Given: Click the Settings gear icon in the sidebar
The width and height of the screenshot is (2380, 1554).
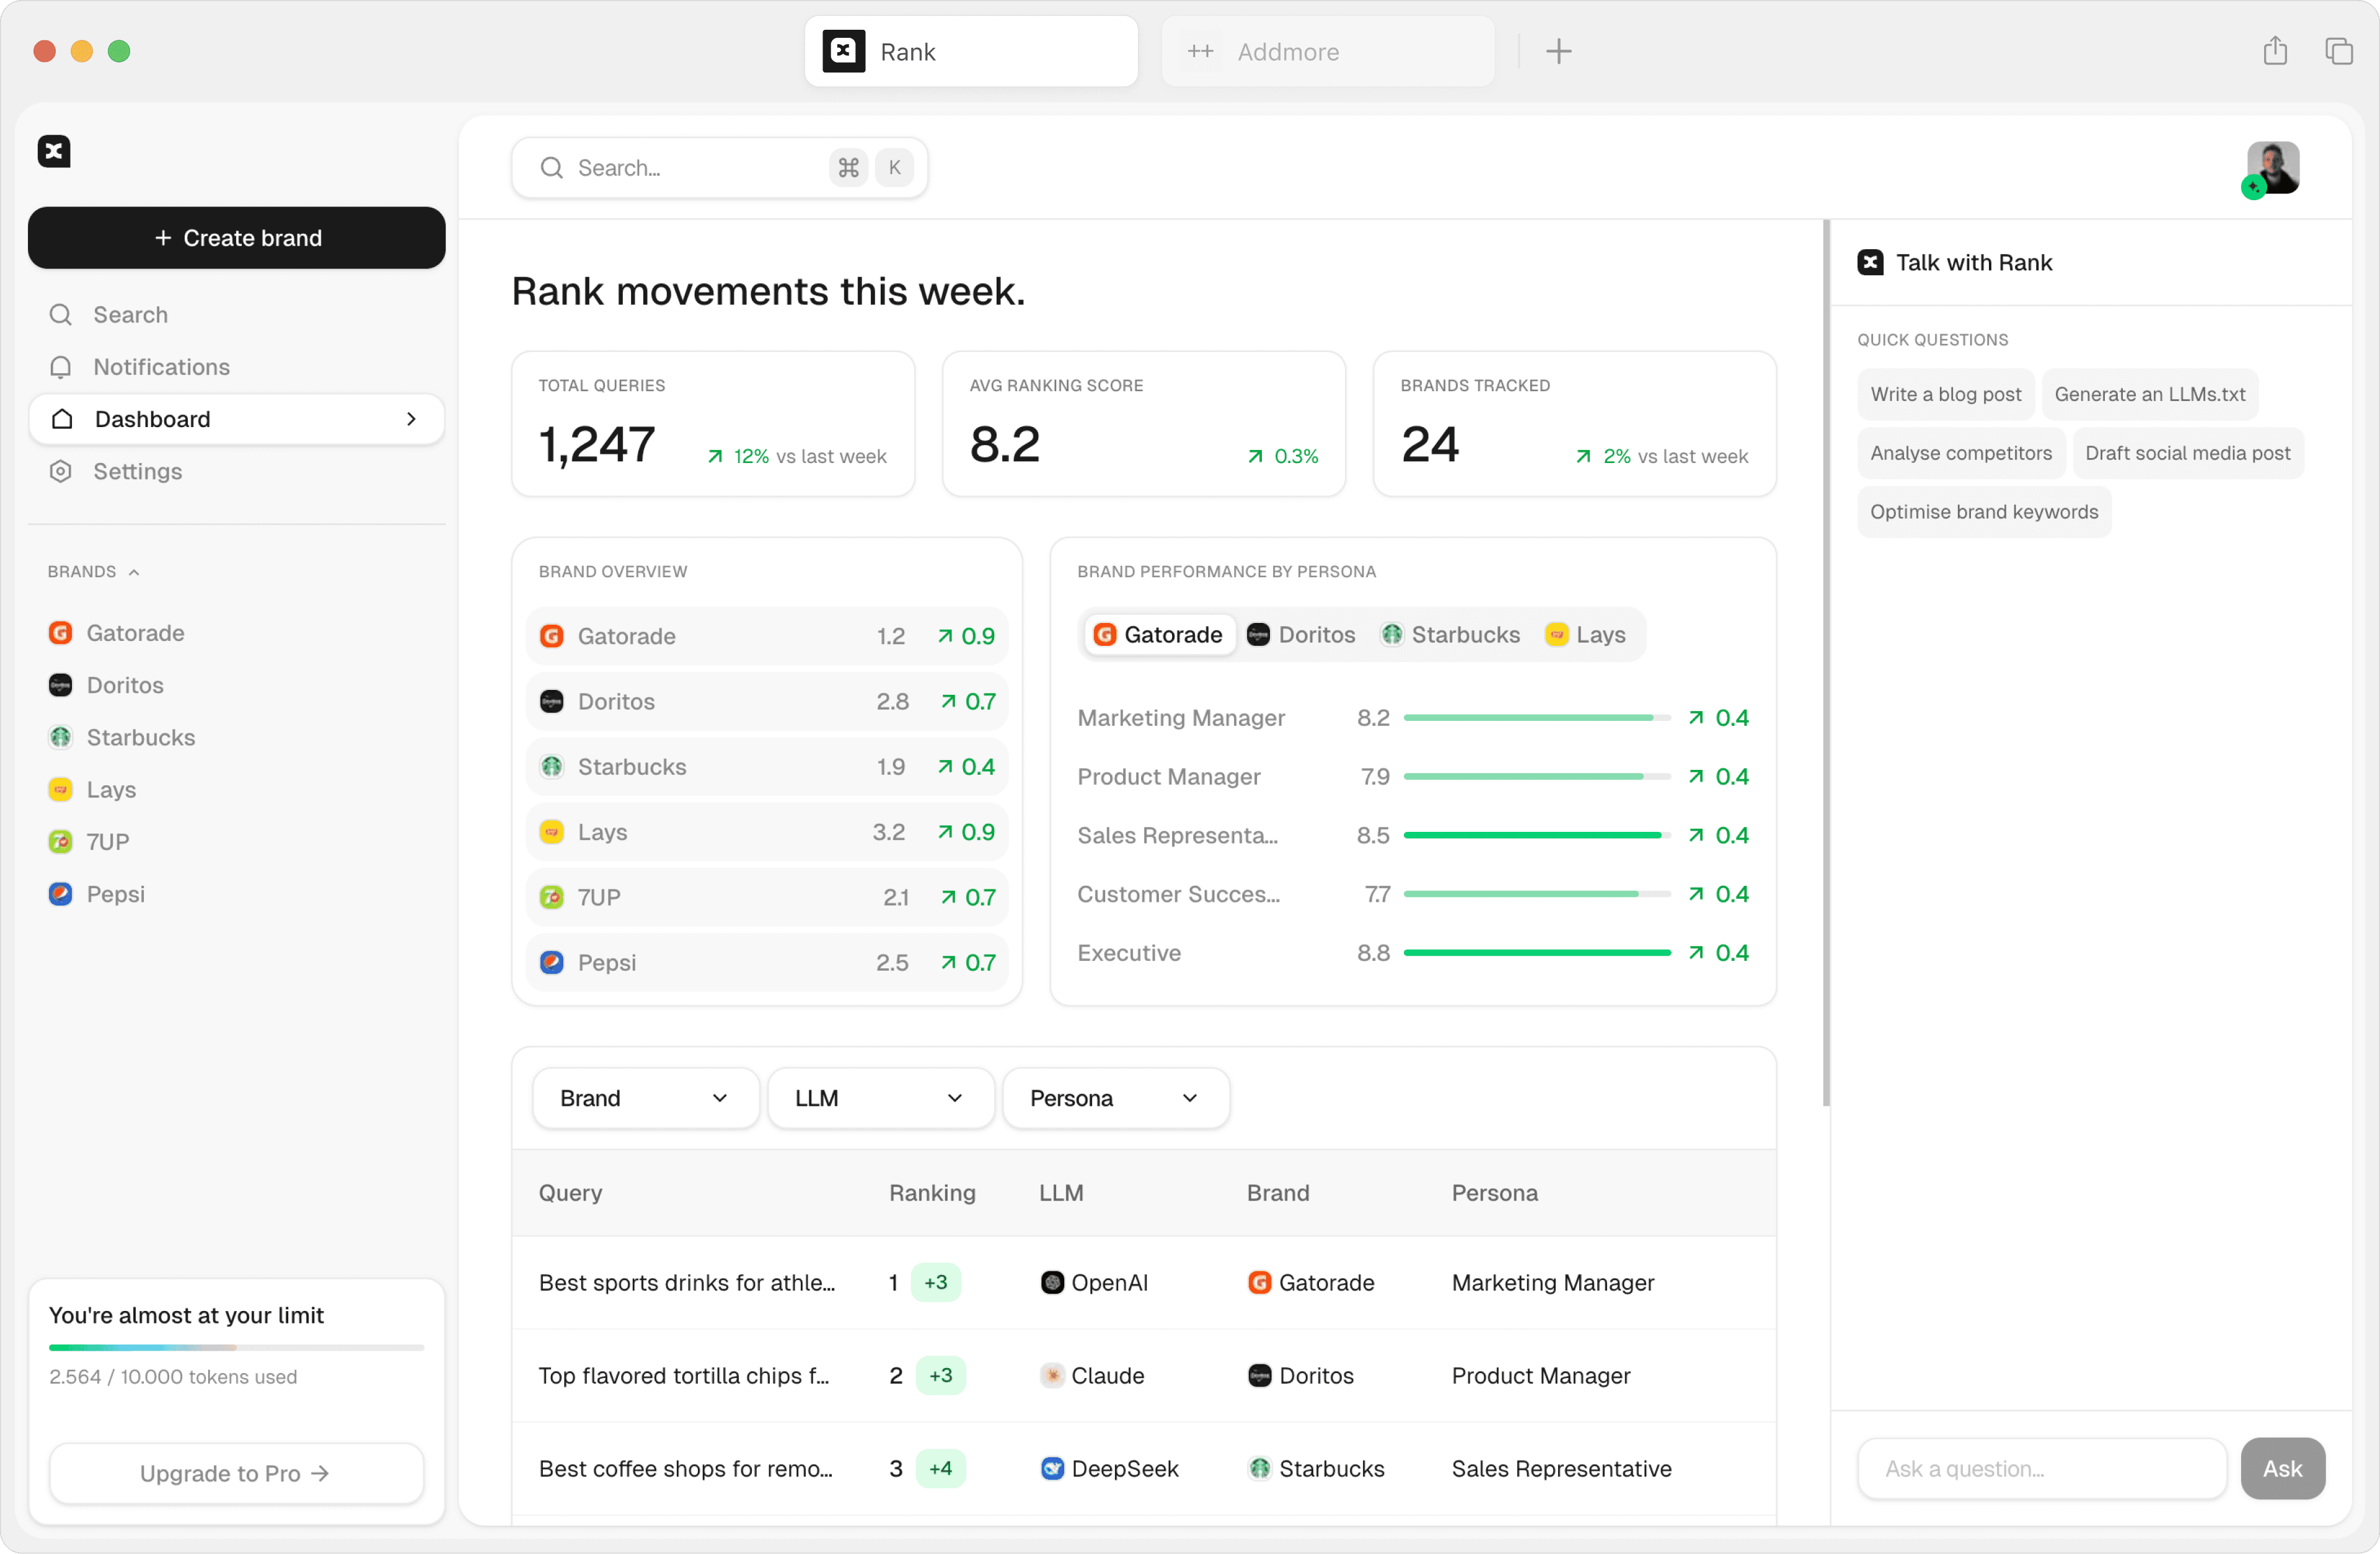Looking at the screenshot, I should 61,471.
